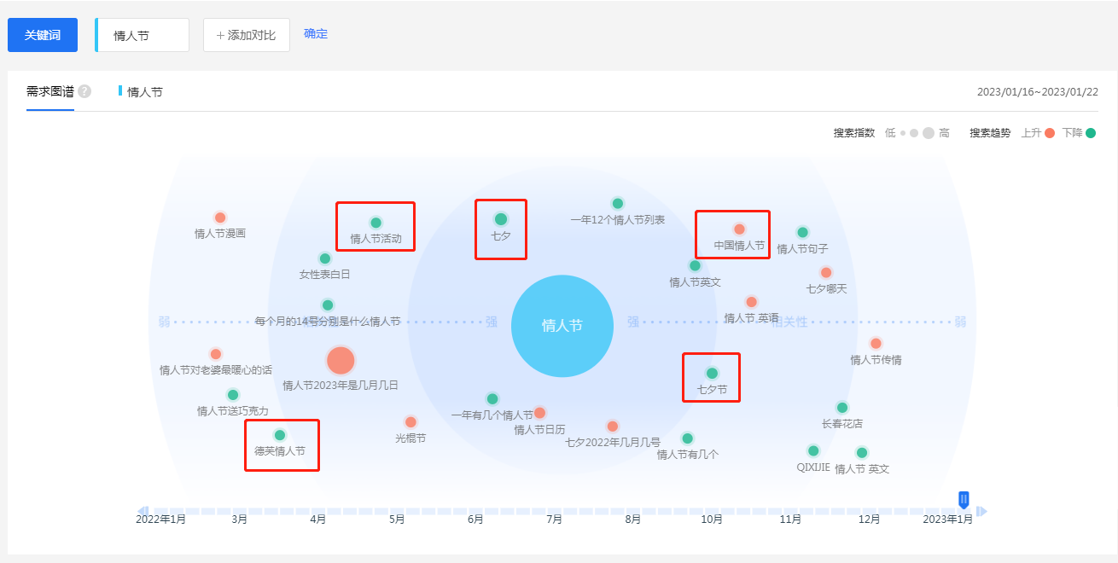1118x563 pixels.
Task: Select the 中国情人节 red dot
Action: pyautogui.click(x=739, y=229)
